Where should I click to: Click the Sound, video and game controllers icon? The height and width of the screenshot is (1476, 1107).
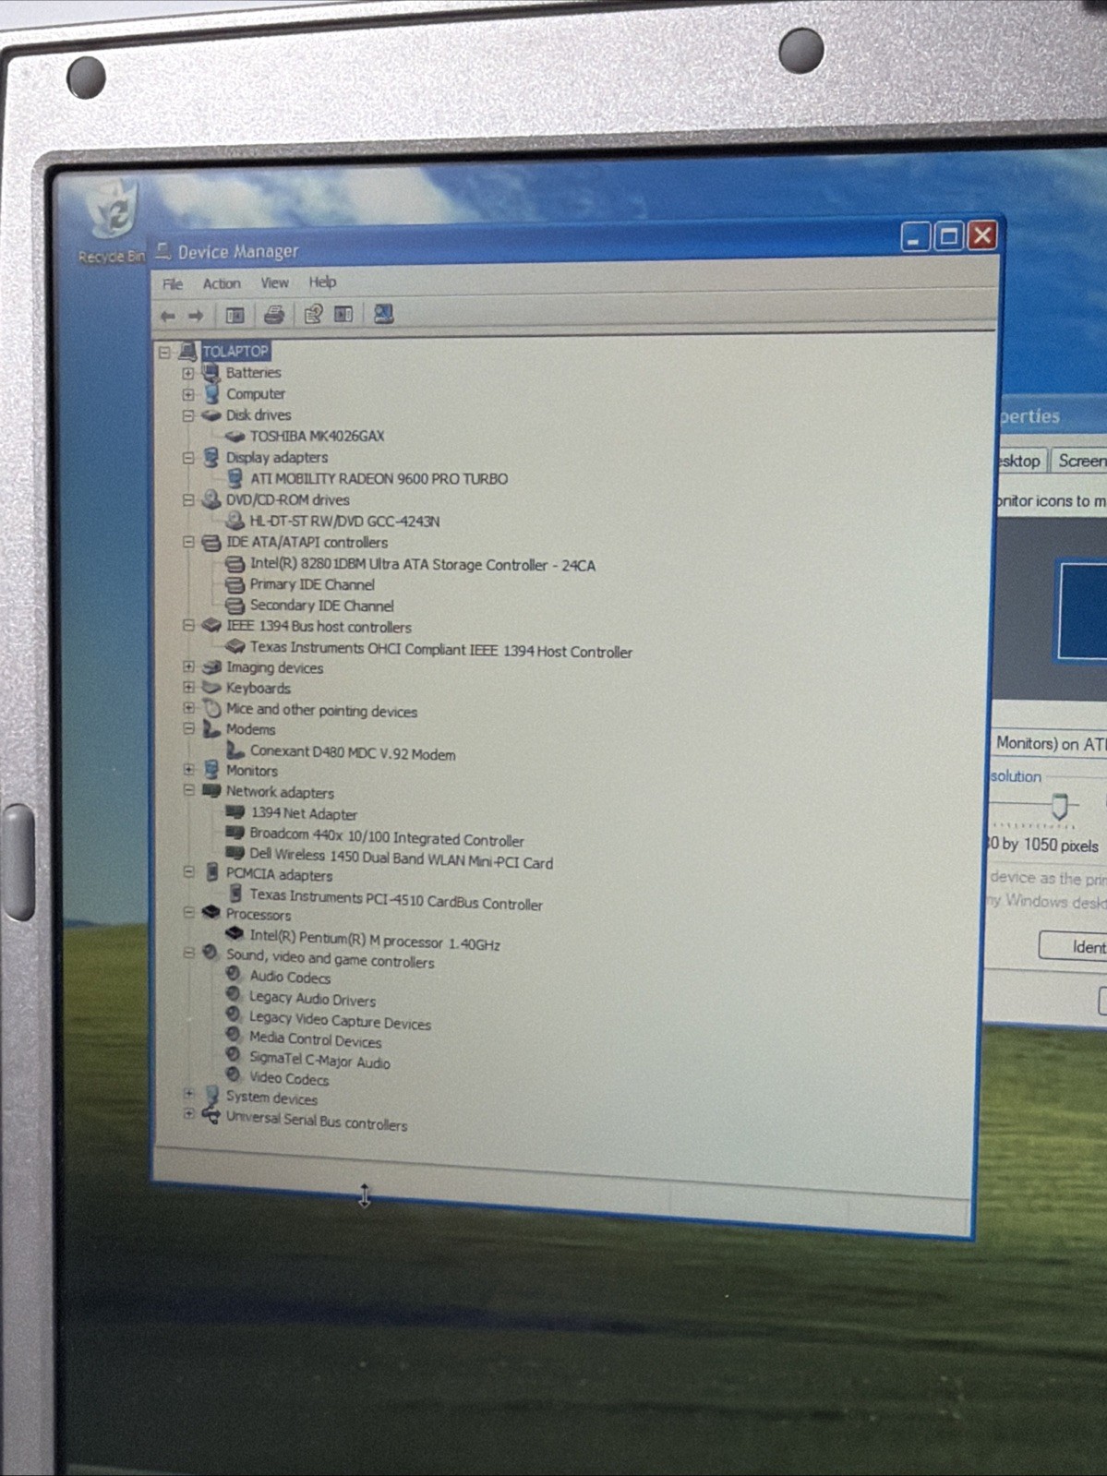pyautogui.click(x=211, y=953)
